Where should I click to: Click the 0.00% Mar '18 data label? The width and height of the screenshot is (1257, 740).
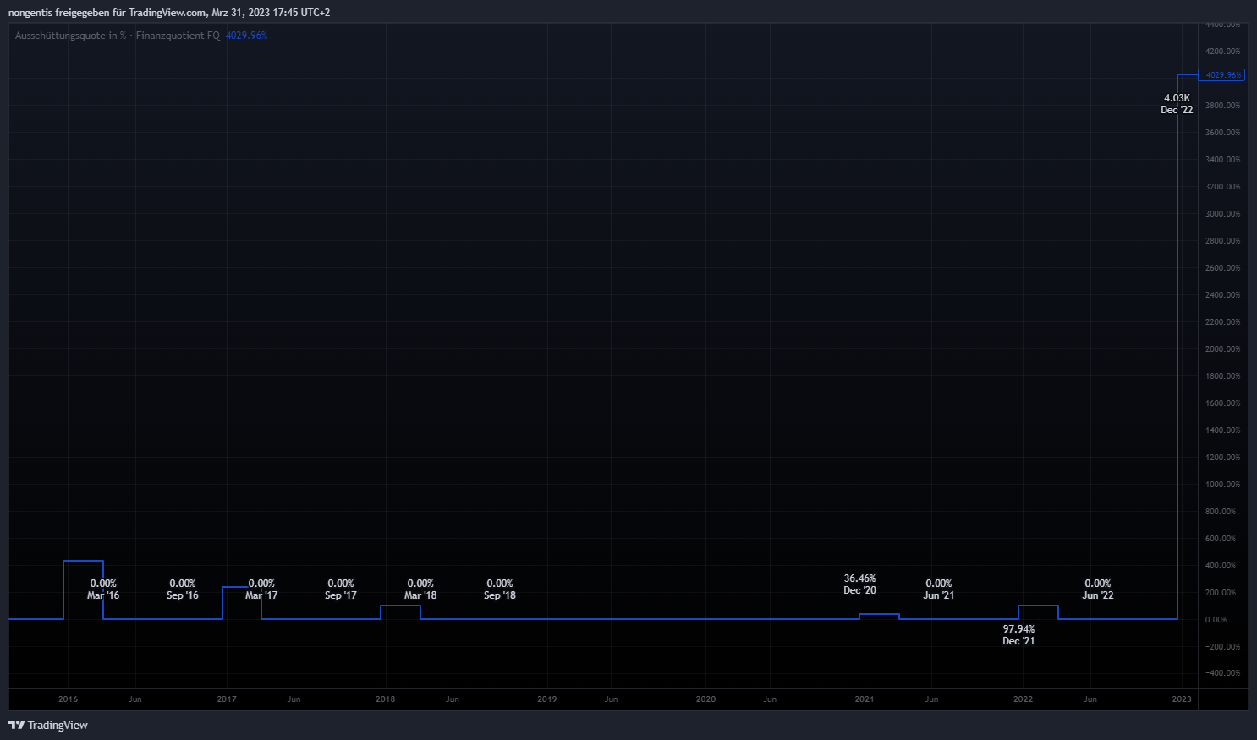pyautogui.click(x=420, y=589)
